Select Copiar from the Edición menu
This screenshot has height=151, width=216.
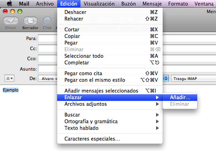tap(72, 36)
